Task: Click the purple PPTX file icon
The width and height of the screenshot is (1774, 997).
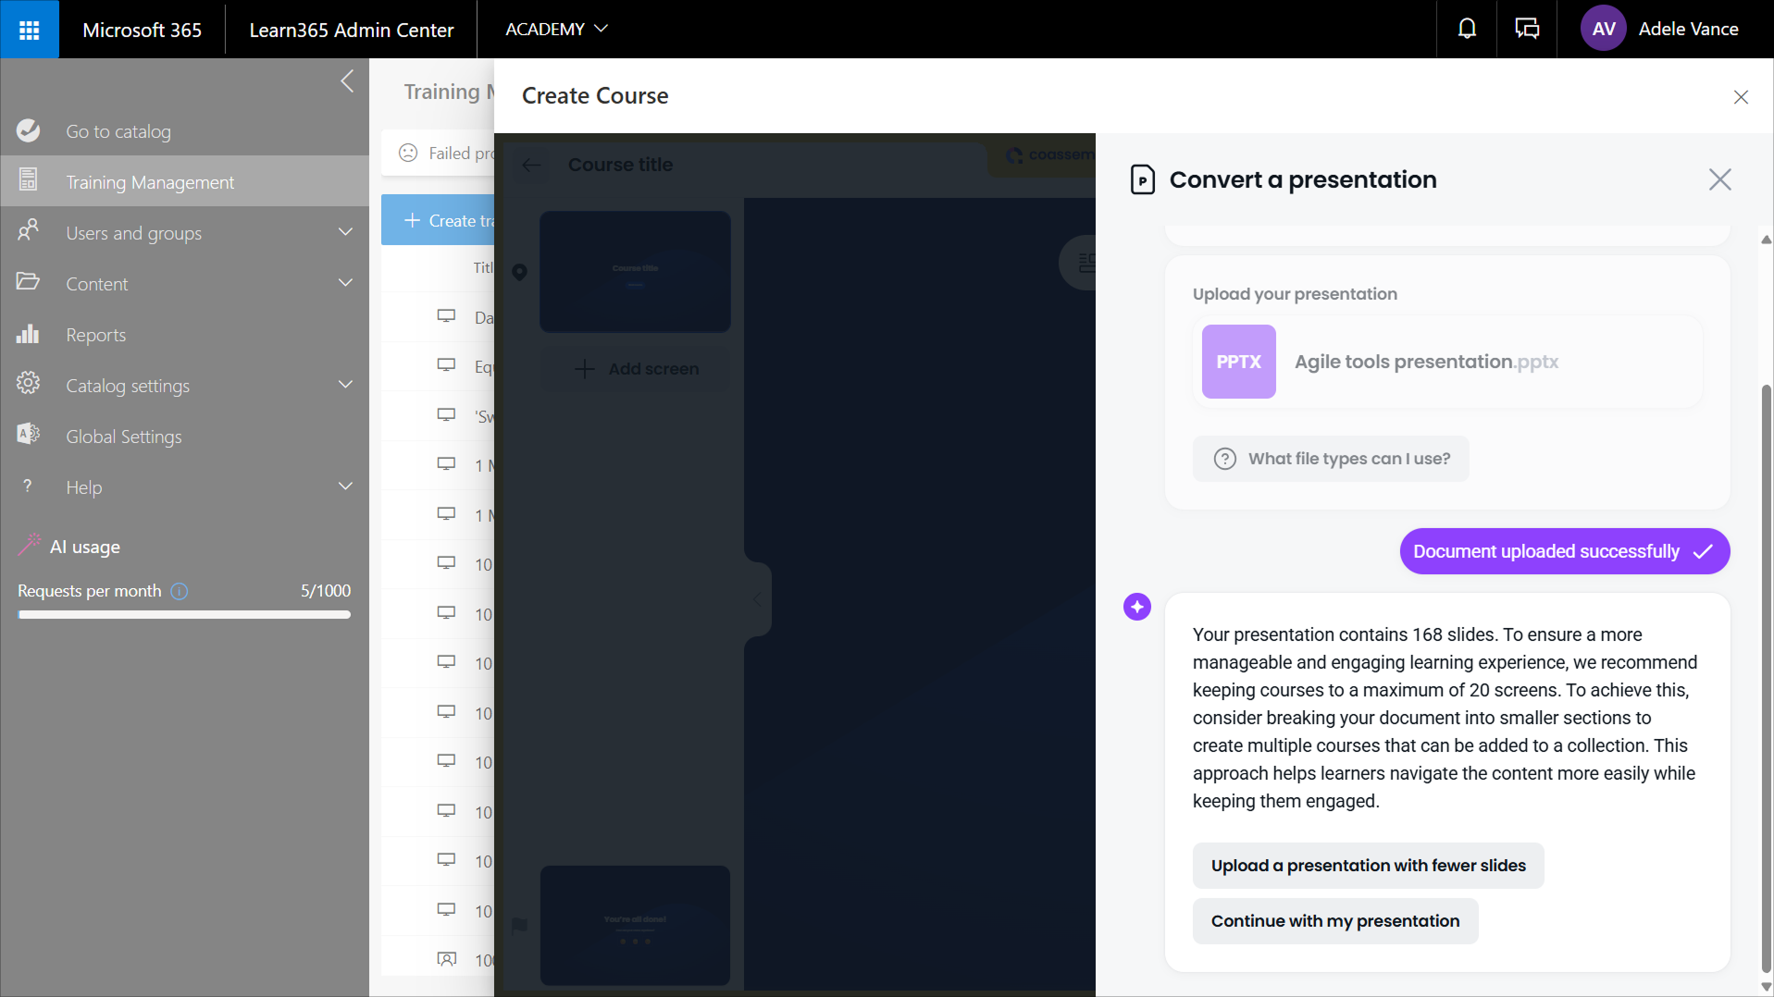Action: (x=1238, y=362)
